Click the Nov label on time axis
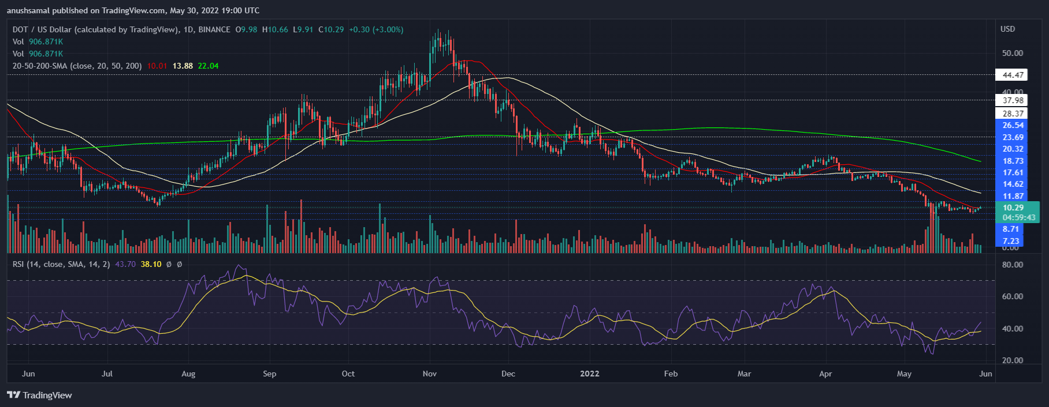This screenshot has height=407, width=1049. [x=429, y=374]
